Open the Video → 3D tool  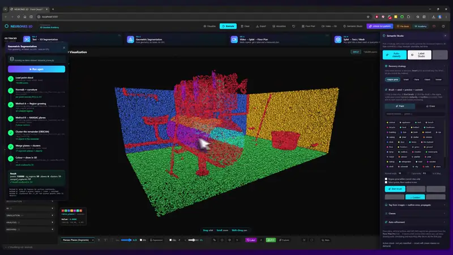pyautogui.click(x=329, y=26)
